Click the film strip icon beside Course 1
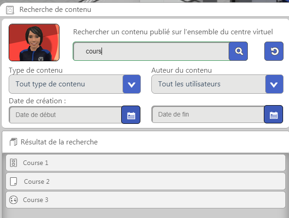Image resolution: width=289 pixels, height=218 pixels. 13,163
